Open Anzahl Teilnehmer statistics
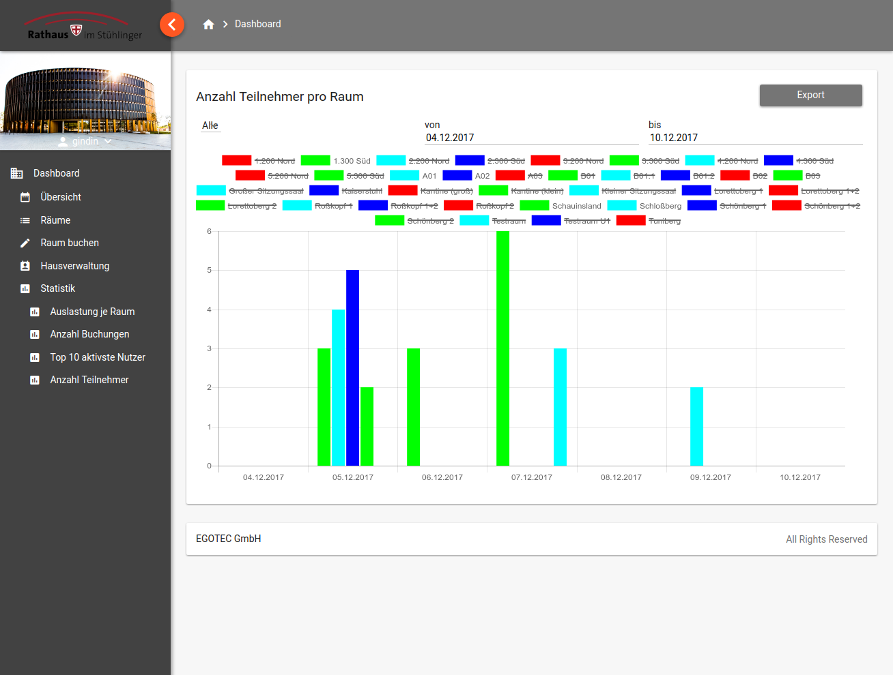Image resolution: width=893 pixels, height=675 pixels. (89, 380)
